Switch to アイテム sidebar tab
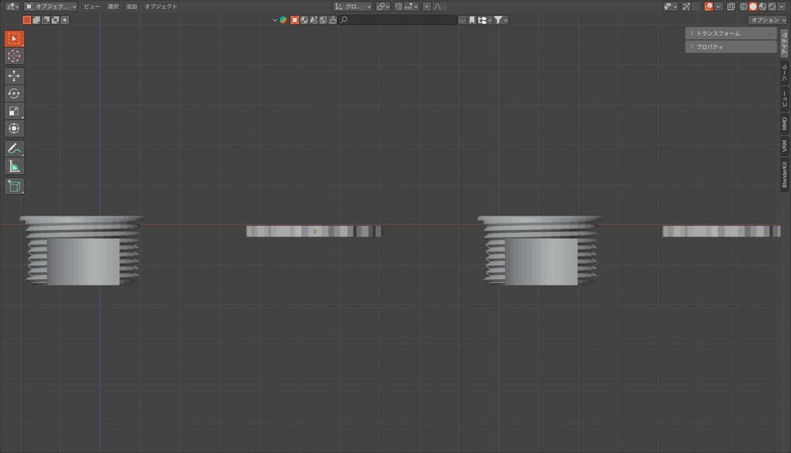The image size is (791, 453). 785,43
